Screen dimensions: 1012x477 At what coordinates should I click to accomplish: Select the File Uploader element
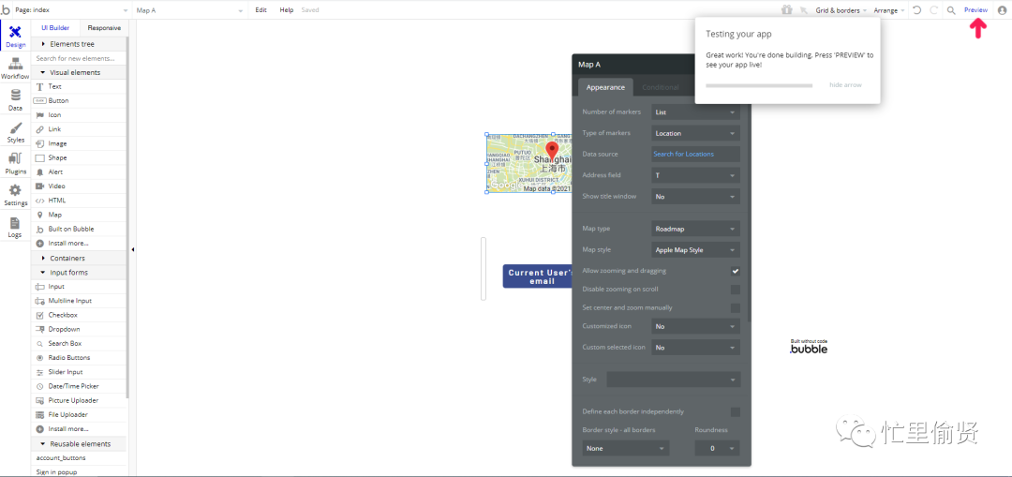point(80,414)
